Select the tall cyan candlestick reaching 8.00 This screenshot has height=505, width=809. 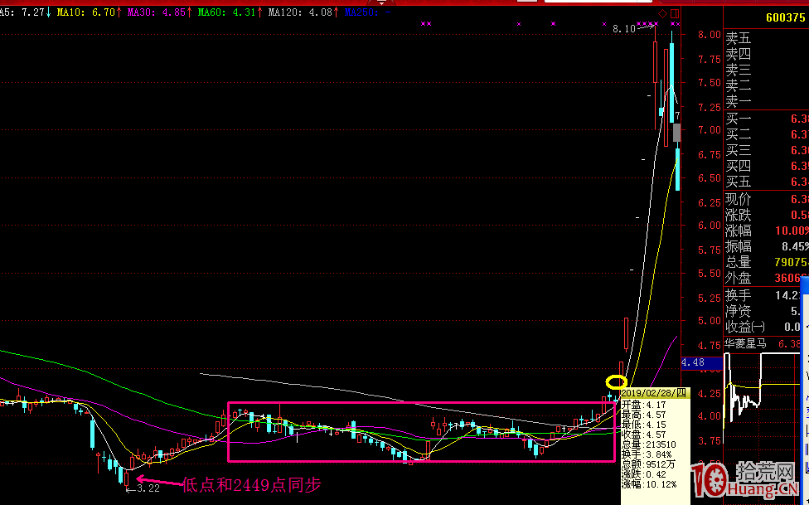pyautogui.click(x=671, y=83)
